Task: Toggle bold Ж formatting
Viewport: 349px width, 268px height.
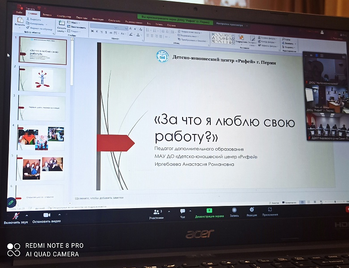Action: (92, 31)
